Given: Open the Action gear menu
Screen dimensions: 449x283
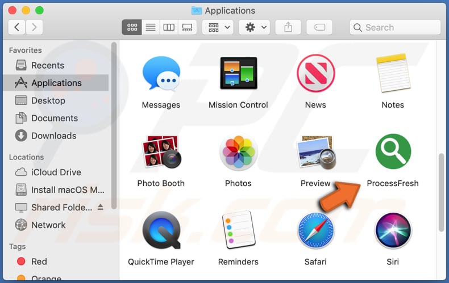Looking at the screenshot, I should point(255,27).
